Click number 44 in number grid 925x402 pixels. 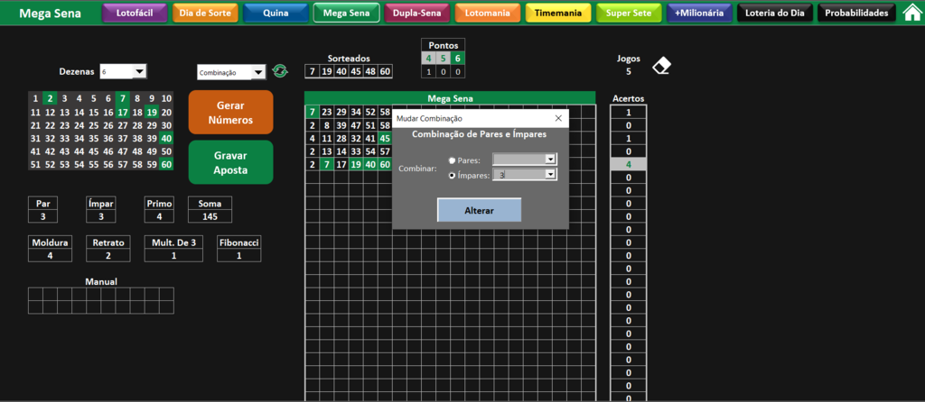point(79,151)
